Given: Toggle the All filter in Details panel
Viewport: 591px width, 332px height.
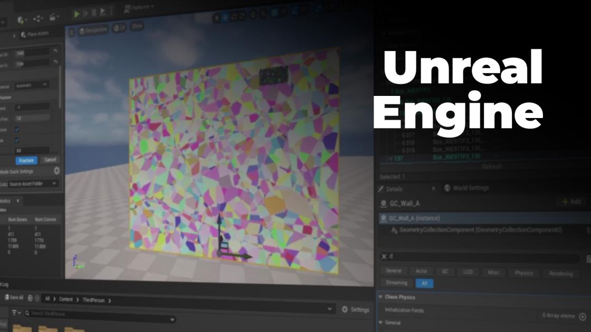Looking at the screenshot, I should [x=424, y=283].
